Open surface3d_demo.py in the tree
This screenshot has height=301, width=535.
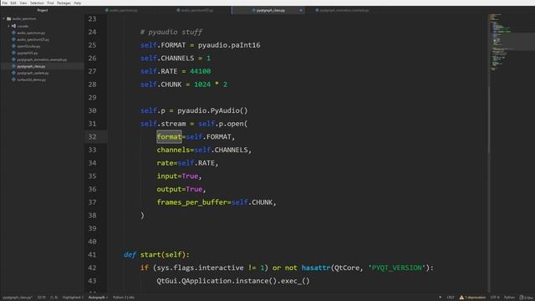pos(32,79)
